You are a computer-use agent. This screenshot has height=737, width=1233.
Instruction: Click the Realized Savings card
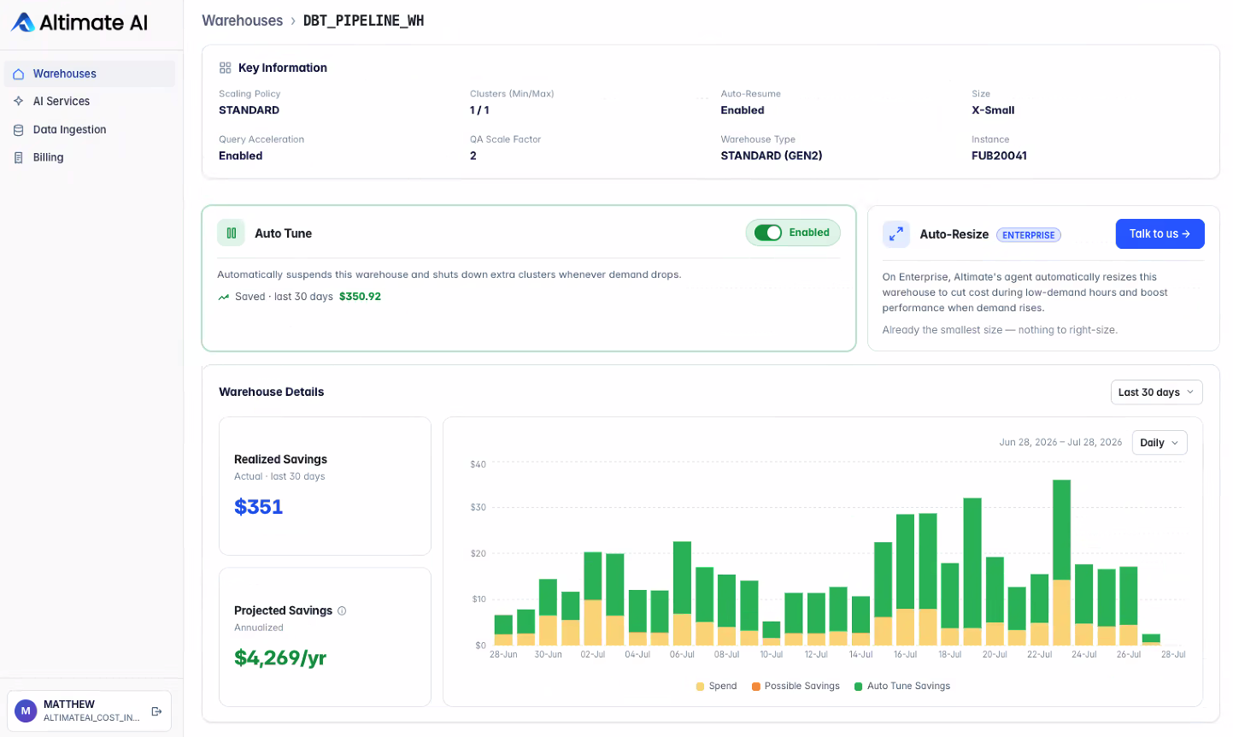pyautogui.click(x=325, y=486)
